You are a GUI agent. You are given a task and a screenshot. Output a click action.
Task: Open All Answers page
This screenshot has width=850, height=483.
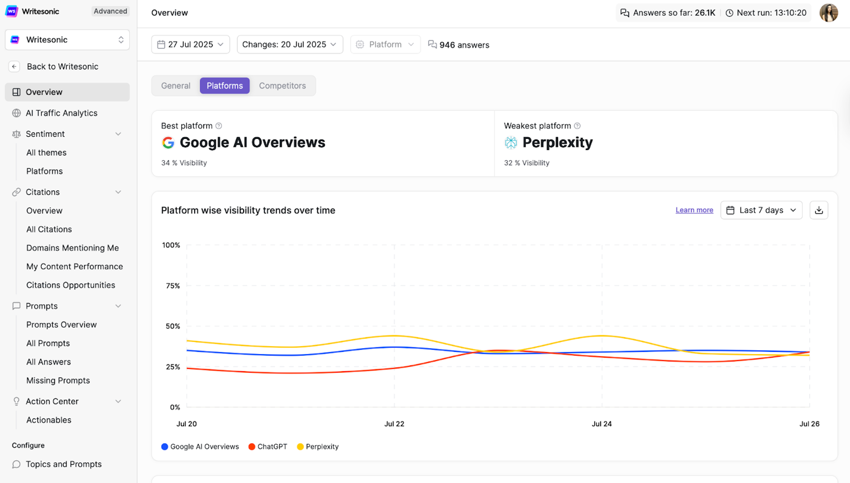pos(49,362)
